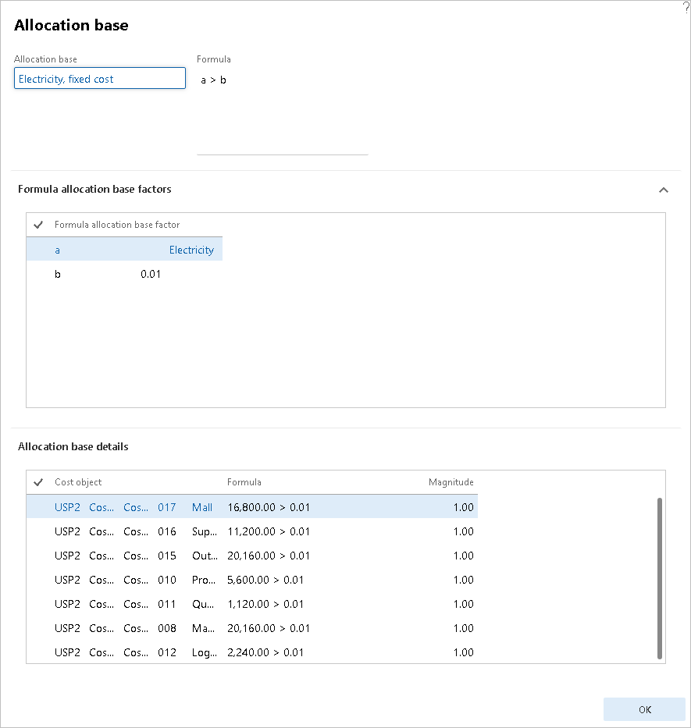The height and width of the screenshot is (728, 691).
Task: Collapse the Formula allocation base factors section
Action: tap(663, 190)
